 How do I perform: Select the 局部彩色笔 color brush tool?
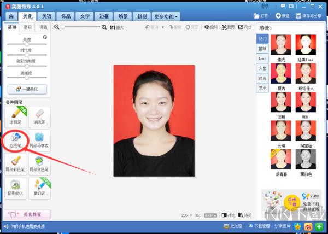(x=16, y=164)
